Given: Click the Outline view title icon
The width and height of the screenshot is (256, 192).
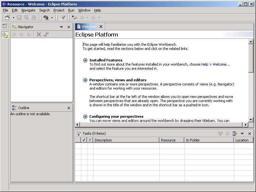Looking at the screenshot, I should (14, 108).
